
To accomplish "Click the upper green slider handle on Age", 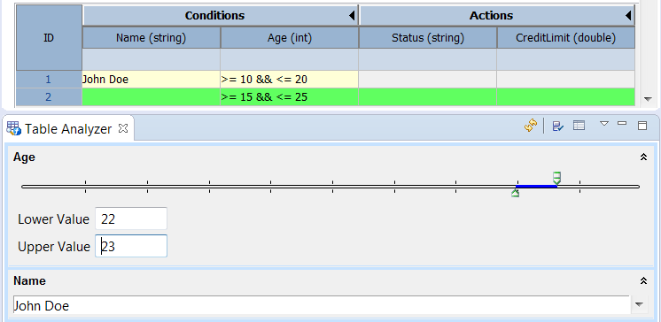I will point(556,178).
